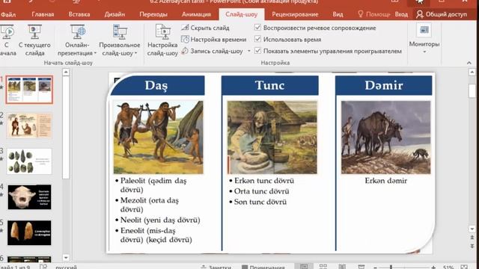Viewport: 479px width, 269px height.
Task: Select slide 4 thumbnail with bone
Action: point(29,197)
